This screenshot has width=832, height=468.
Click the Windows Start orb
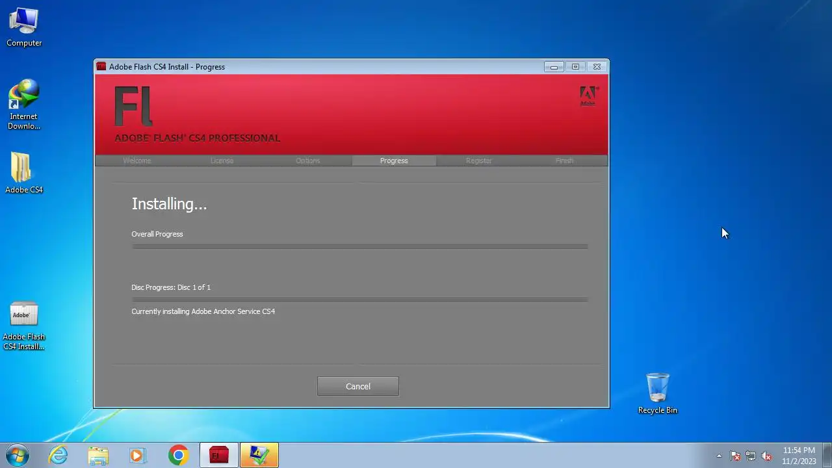[x=18, y=456]
